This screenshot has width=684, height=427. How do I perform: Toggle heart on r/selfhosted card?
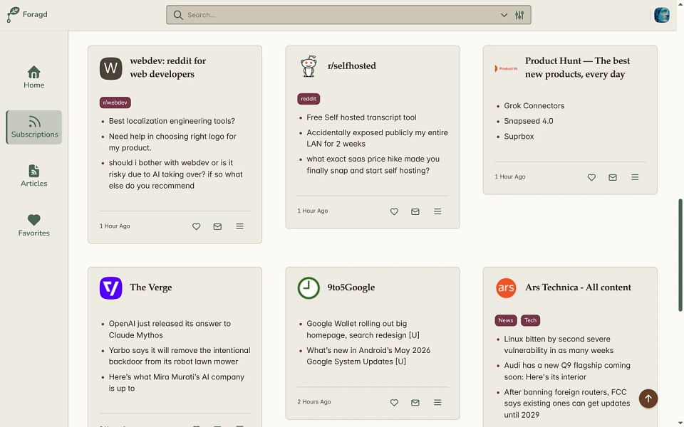394,211
